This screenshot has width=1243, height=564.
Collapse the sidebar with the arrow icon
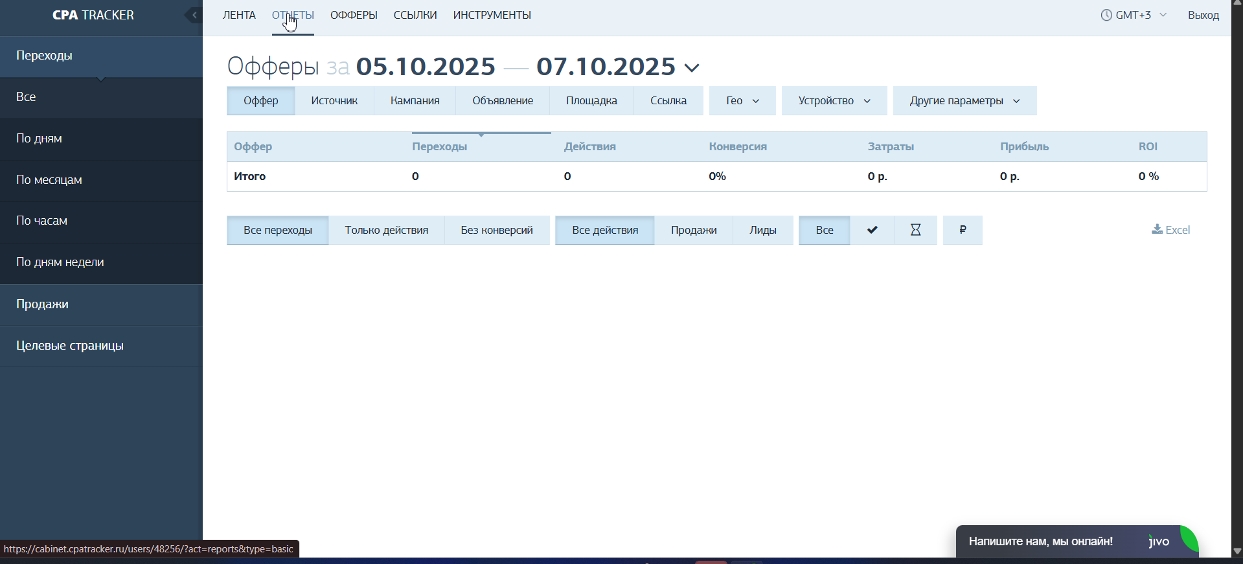point(194,15)
